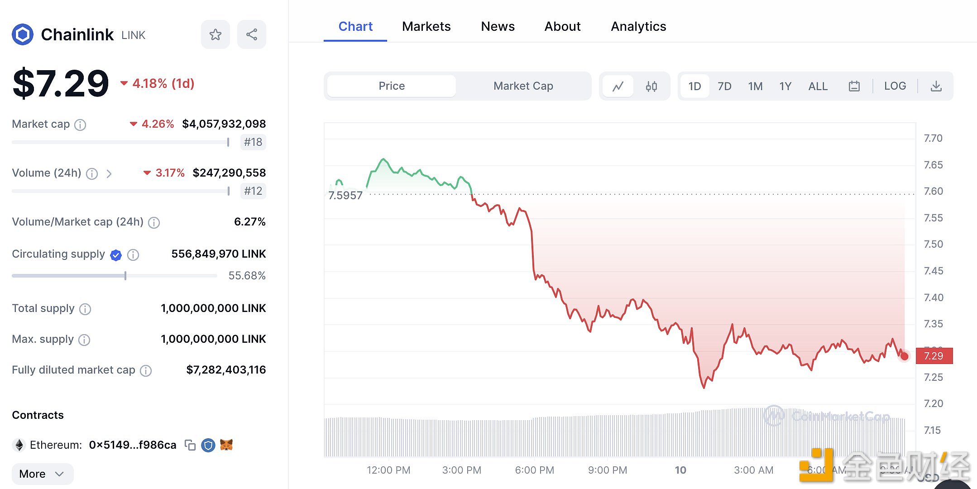Screen dimensions: 977x489
Task: Click the verified circulating supply badge
Action: coord(116,255)
